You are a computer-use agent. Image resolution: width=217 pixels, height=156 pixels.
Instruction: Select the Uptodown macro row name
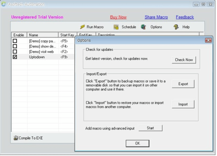[x=37, y=57]
